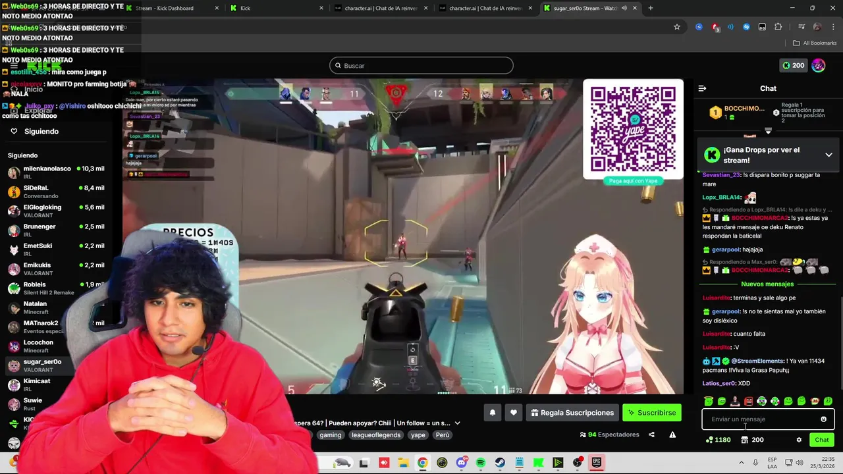
Task: Open a new browser tab
Action: (x=650, y=8)
